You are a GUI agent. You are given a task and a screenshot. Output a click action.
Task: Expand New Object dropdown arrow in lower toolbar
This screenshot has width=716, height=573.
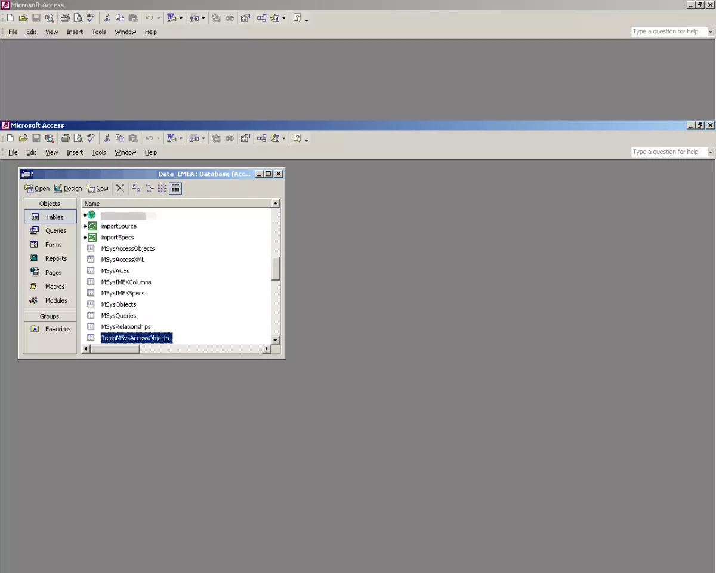point(283,138)
